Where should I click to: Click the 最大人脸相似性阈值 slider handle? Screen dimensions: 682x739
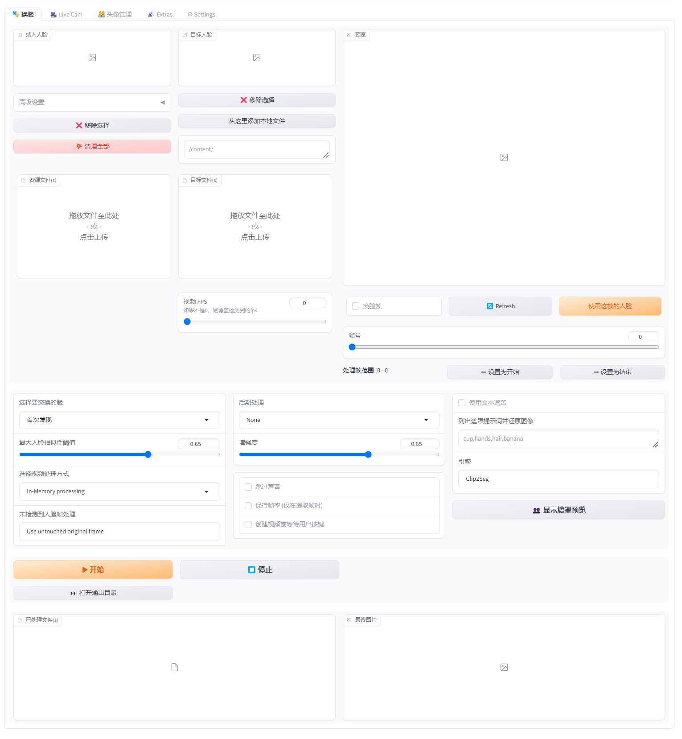coord(148,454)
